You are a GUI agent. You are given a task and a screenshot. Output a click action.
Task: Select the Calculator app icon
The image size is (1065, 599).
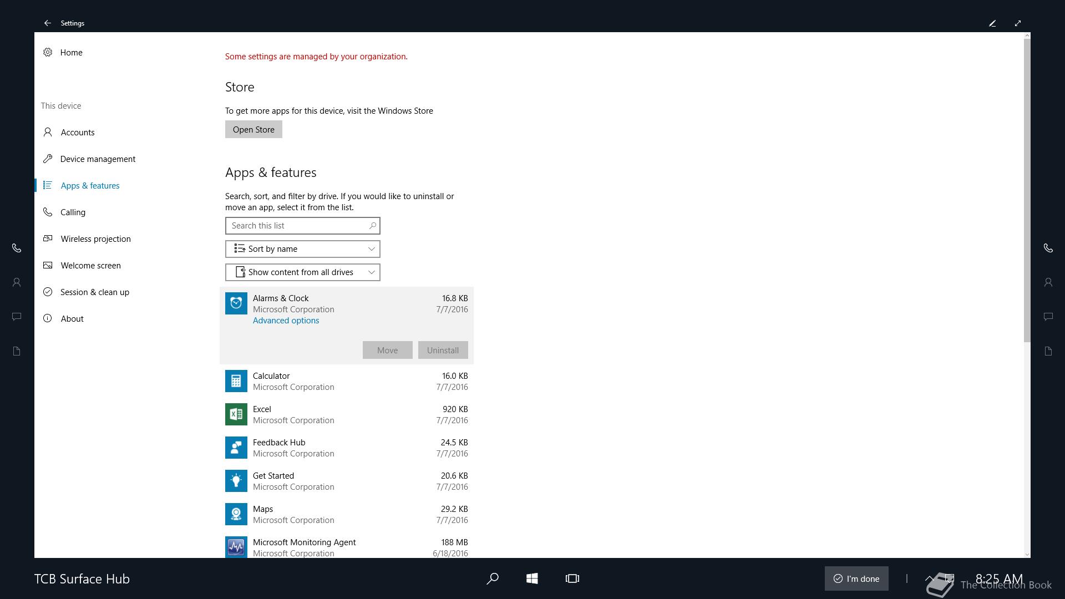coord(236,381)
